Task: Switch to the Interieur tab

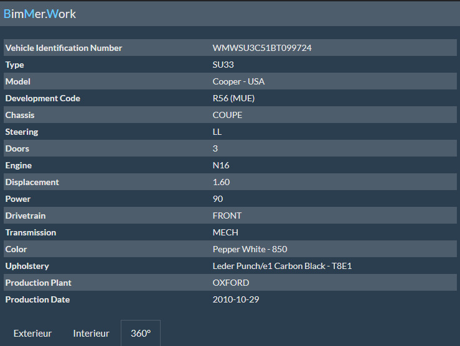Action: [x=91, y=334]
